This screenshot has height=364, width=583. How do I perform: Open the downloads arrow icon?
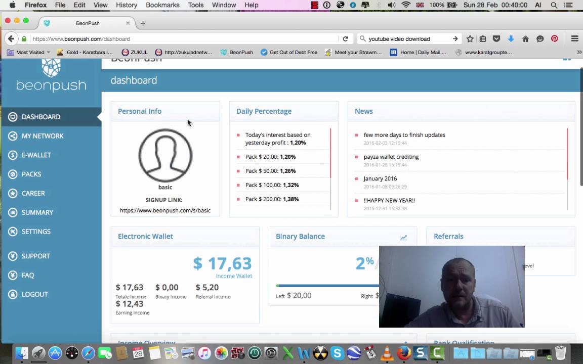pyautogui.click(x=511, y=38)
